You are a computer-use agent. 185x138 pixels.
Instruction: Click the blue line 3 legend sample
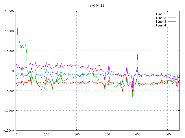[172, 22]
